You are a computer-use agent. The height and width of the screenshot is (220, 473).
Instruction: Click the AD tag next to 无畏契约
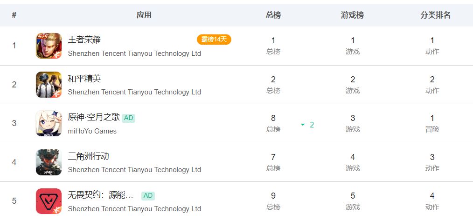(x=148, y=196)
